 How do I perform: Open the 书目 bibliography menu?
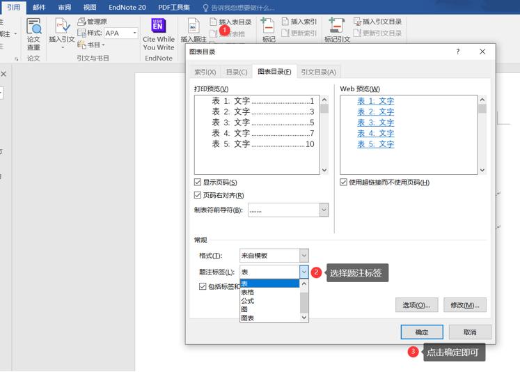91,45
